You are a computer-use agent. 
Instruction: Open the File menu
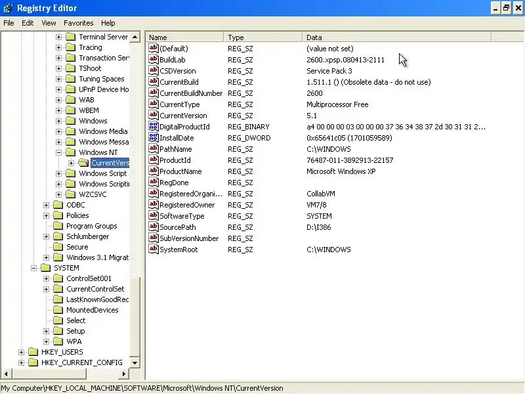pos(9,23)
